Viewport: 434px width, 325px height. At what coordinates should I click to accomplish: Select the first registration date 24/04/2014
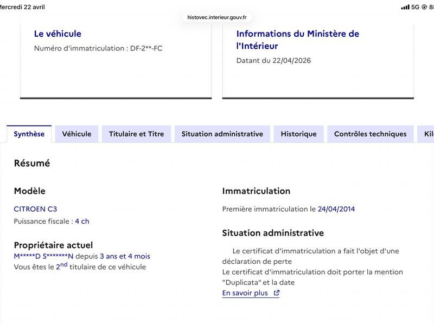click(x=336, y=209)
